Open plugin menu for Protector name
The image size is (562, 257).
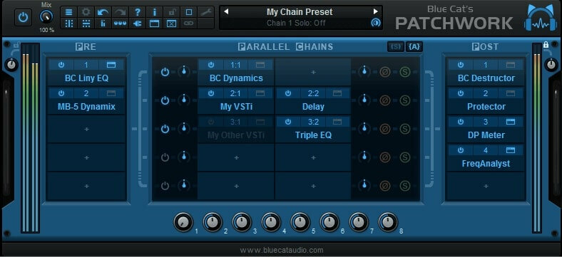point(486,107)
